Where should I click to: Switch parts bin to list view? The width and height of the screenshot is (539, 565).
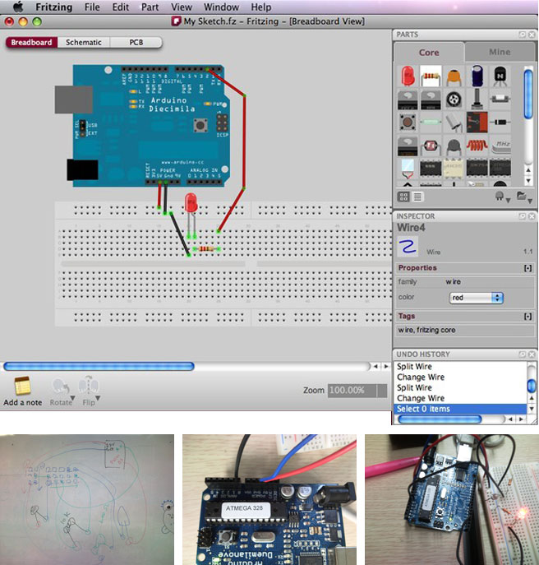(417, 197)
